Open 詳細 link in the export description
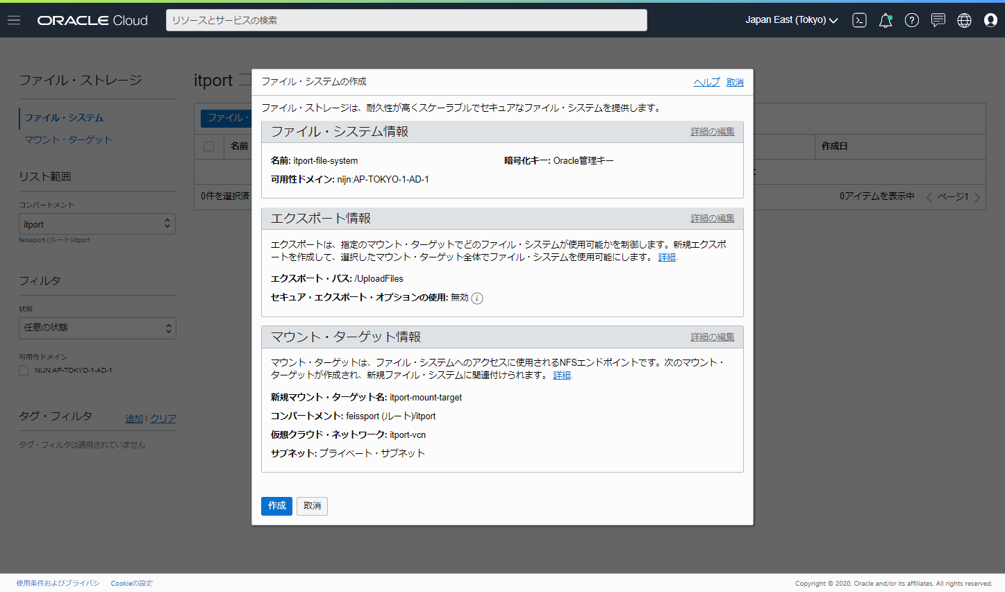The height and width of the screenshot is (592, 1005). [667, 257]
